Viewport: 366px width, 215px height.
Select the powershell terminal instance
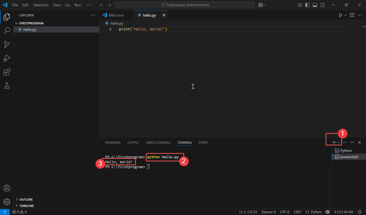click(349, 157)
